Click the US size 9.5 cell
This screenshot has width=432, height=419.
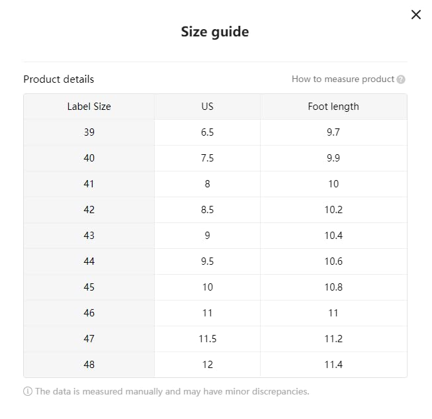tap(207, 261)
